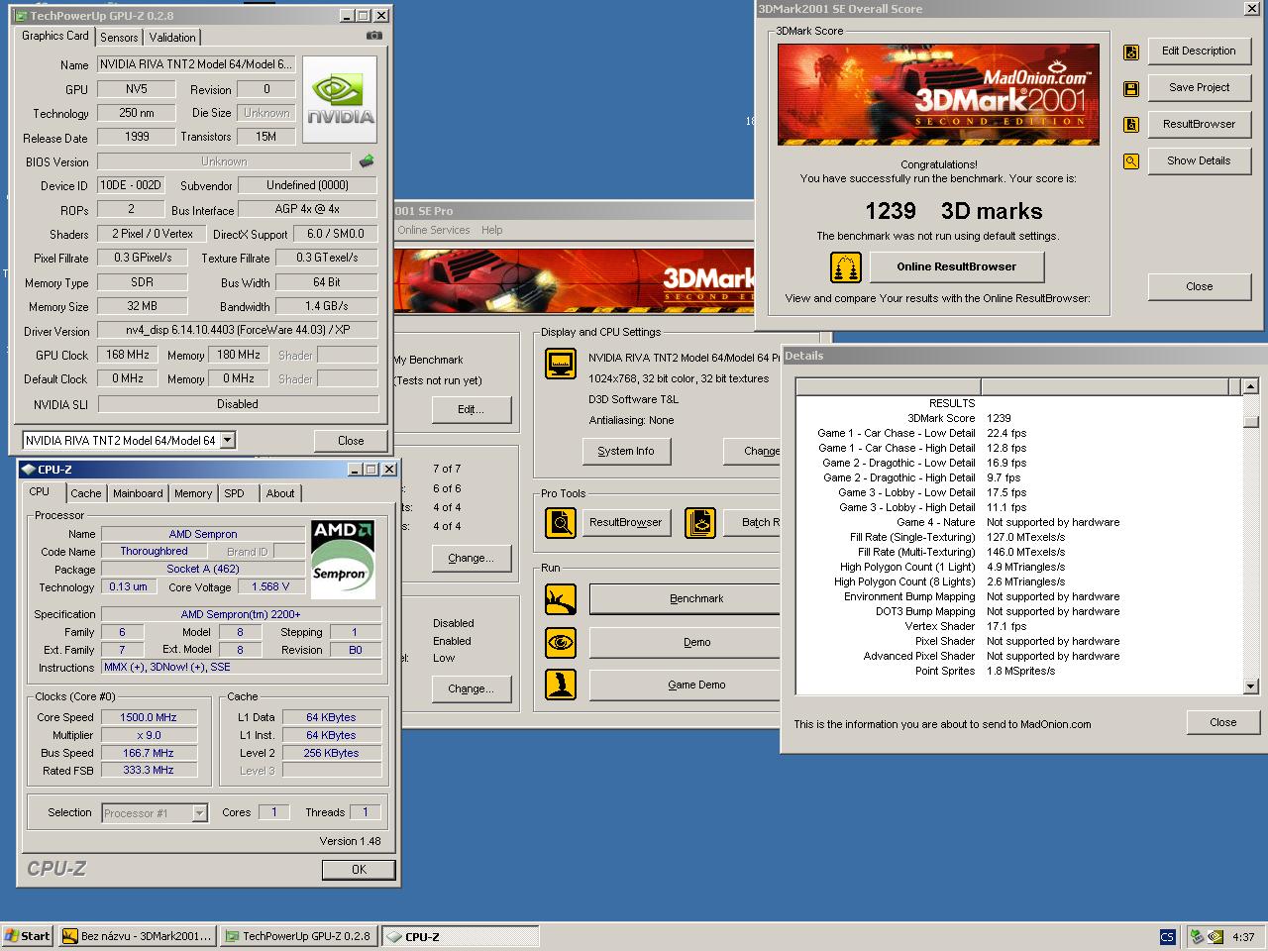This screenshot has height=951, width=1268.
Task: Click the Demo button
Action: click(x=685, y=642)
